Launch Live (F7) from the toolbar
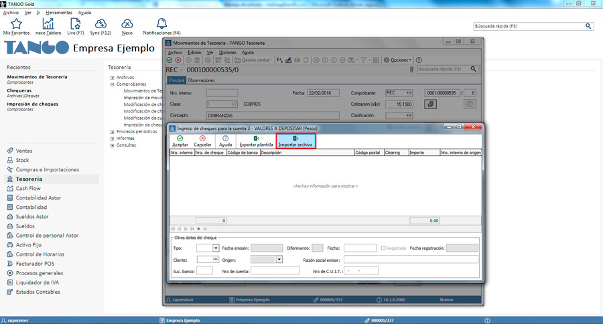The height and width of the screenshot is (324, 603). (x=75, y=27)
